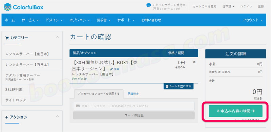The width and height of the screenshot is (271, 132).
Task: Click the 登録 link
Action: [x=261, y=6]
